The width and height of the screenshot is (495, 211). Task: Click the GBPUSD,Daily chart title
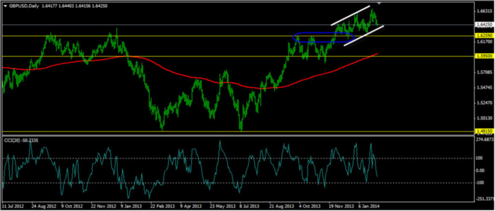(23, 6)
